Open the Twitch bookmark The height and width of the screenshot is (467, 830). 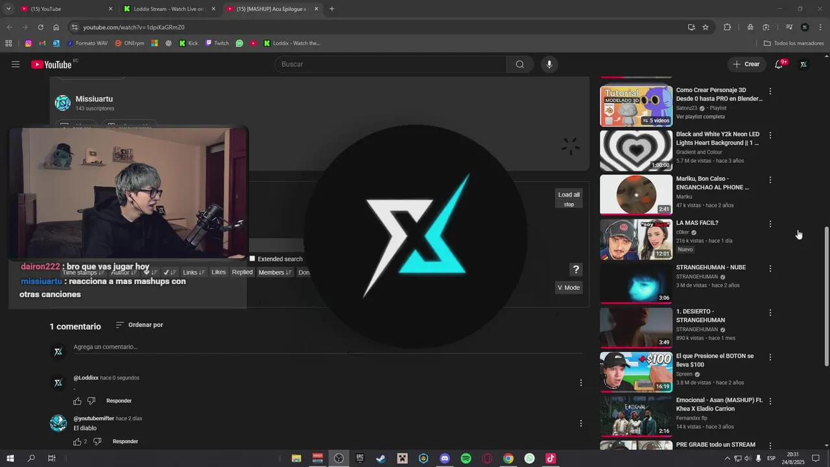click(217, 43)
